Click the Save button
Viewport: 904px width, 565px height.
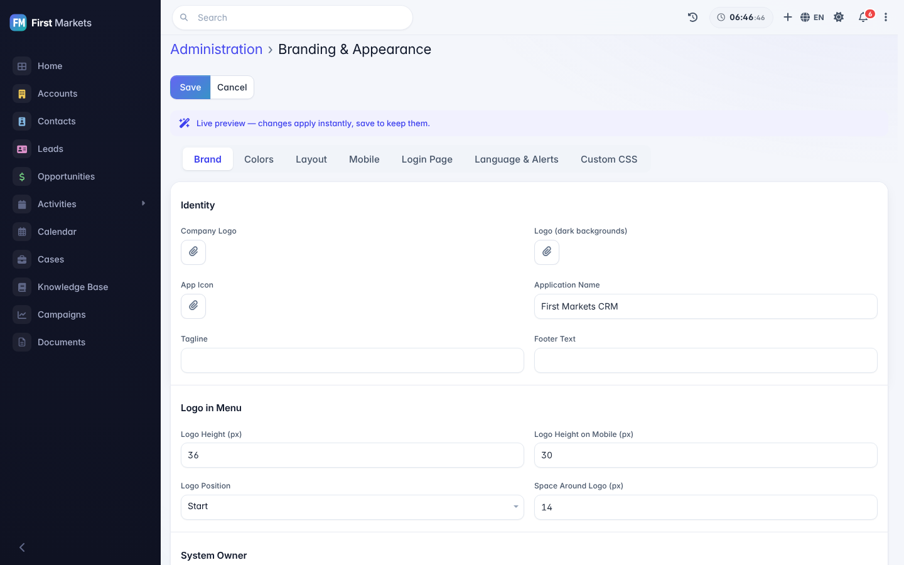(190, 87)
